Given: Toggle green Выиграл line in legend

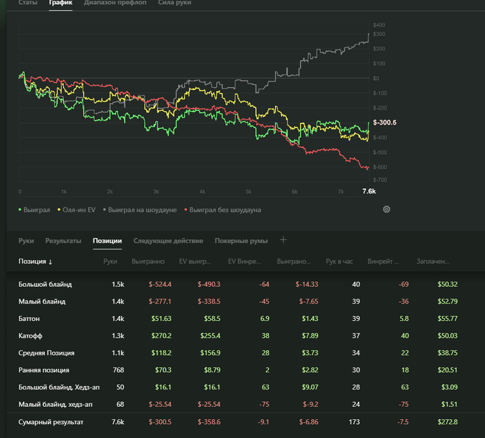Looking at the screenshot, I should pyautogui.click(x=34, y=210).
